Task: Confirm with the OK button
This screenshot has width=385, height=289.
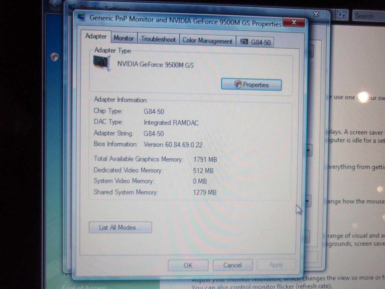Action: point(188,265)
